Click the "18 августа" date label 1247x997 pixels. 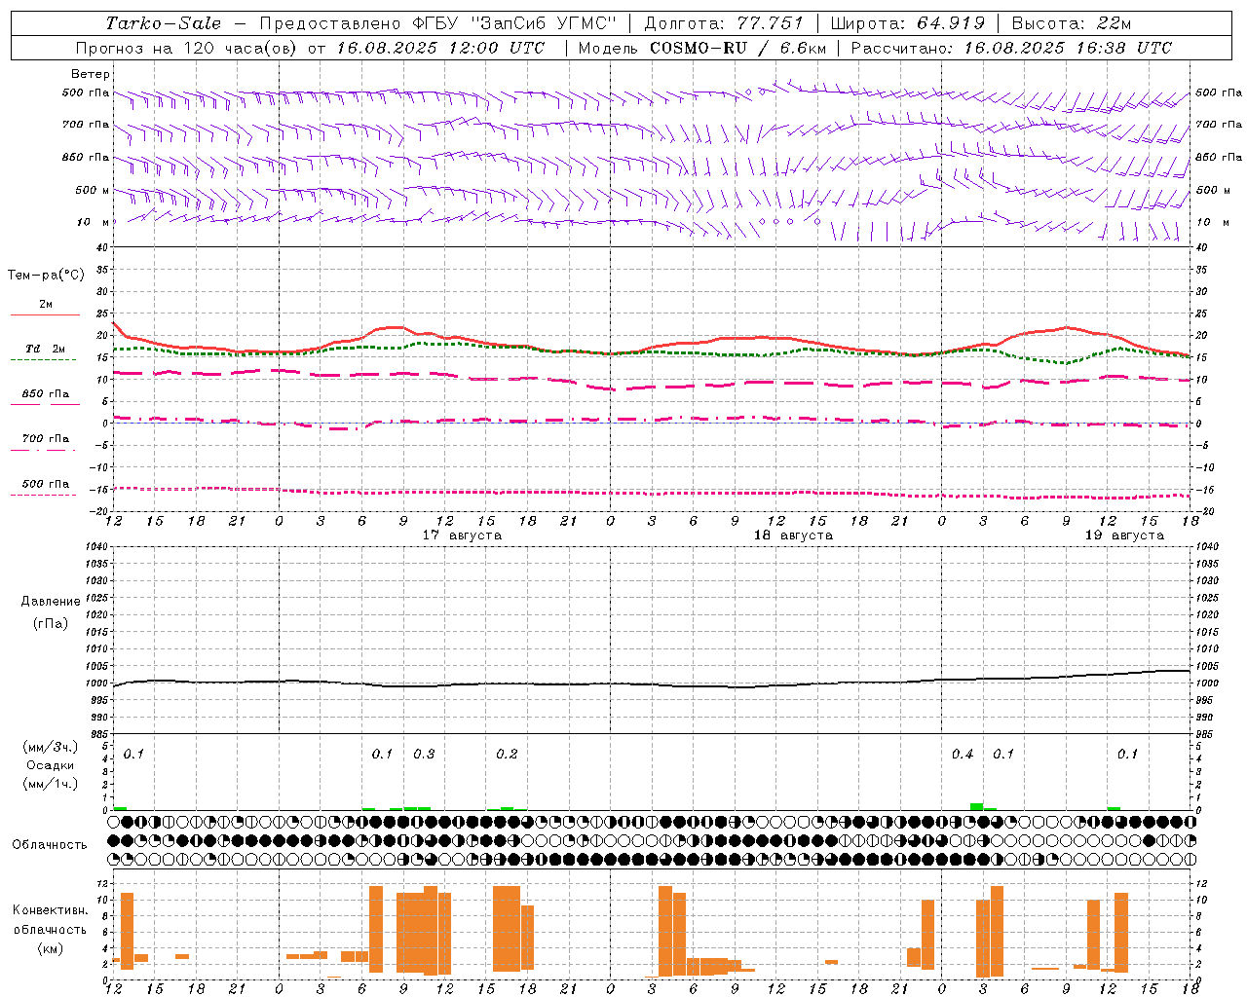click(793, 535)
